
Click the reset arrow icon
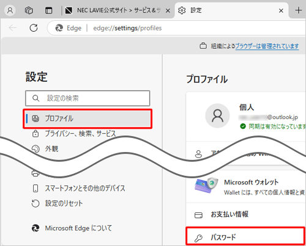35,203
